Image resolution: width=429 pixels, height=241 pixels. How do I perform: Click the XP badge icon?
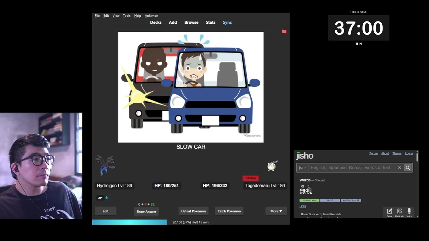pos(100,198)
